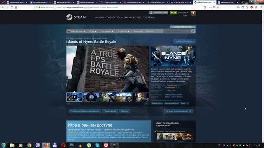This screenshot has width=264, height=148.
Task: Click the 'Скрыть' button
Action: click(x=125, y=111)
